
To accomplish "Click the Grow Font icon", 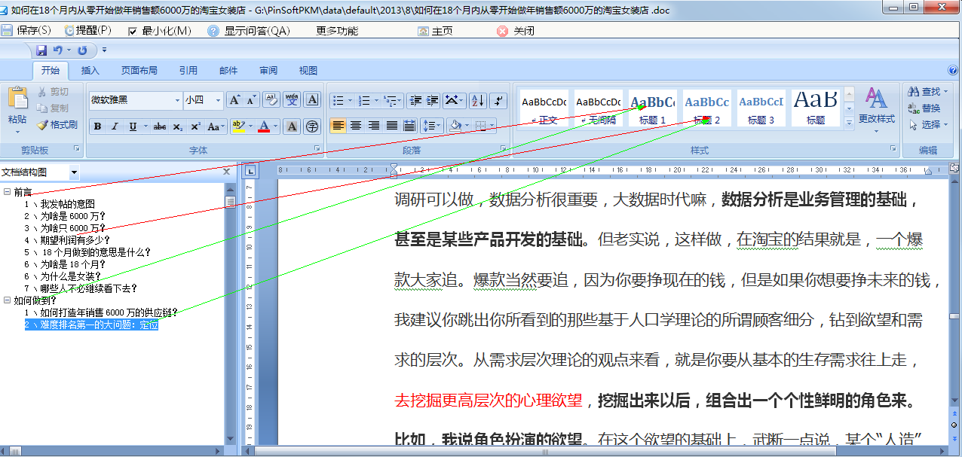I will click(234, 100).
